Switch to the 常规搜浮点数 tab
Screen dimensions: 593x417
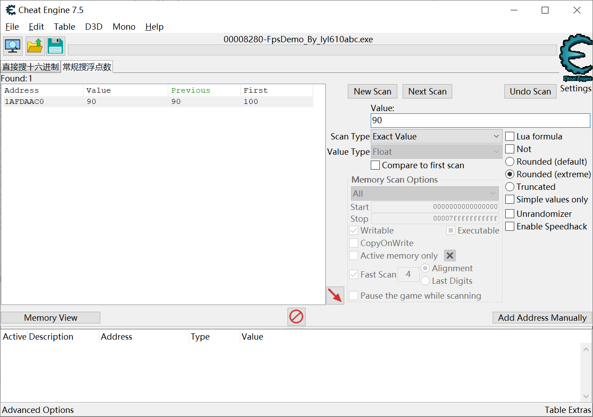tap(87, 67)
